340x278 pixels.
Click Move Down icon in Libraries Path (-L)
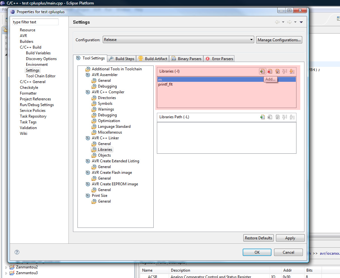(292, 117)
